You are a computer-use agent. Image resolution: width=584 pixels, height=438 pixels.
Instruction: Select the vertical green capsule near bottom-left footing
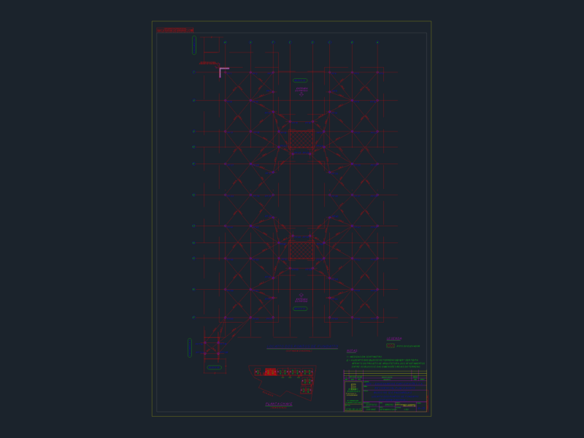190,348
